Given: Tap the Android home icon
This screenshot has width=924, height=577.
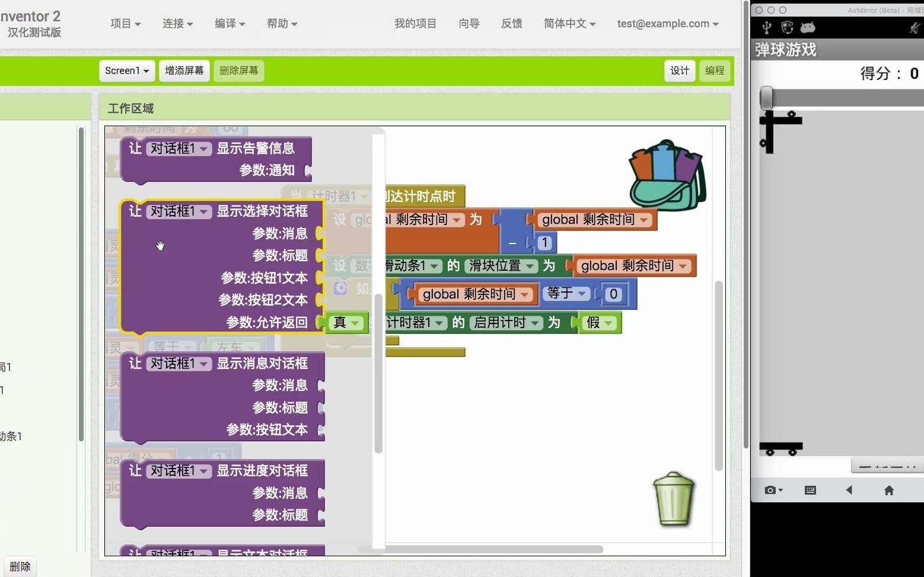Looking at the screenshot, I should coord(889,490).
